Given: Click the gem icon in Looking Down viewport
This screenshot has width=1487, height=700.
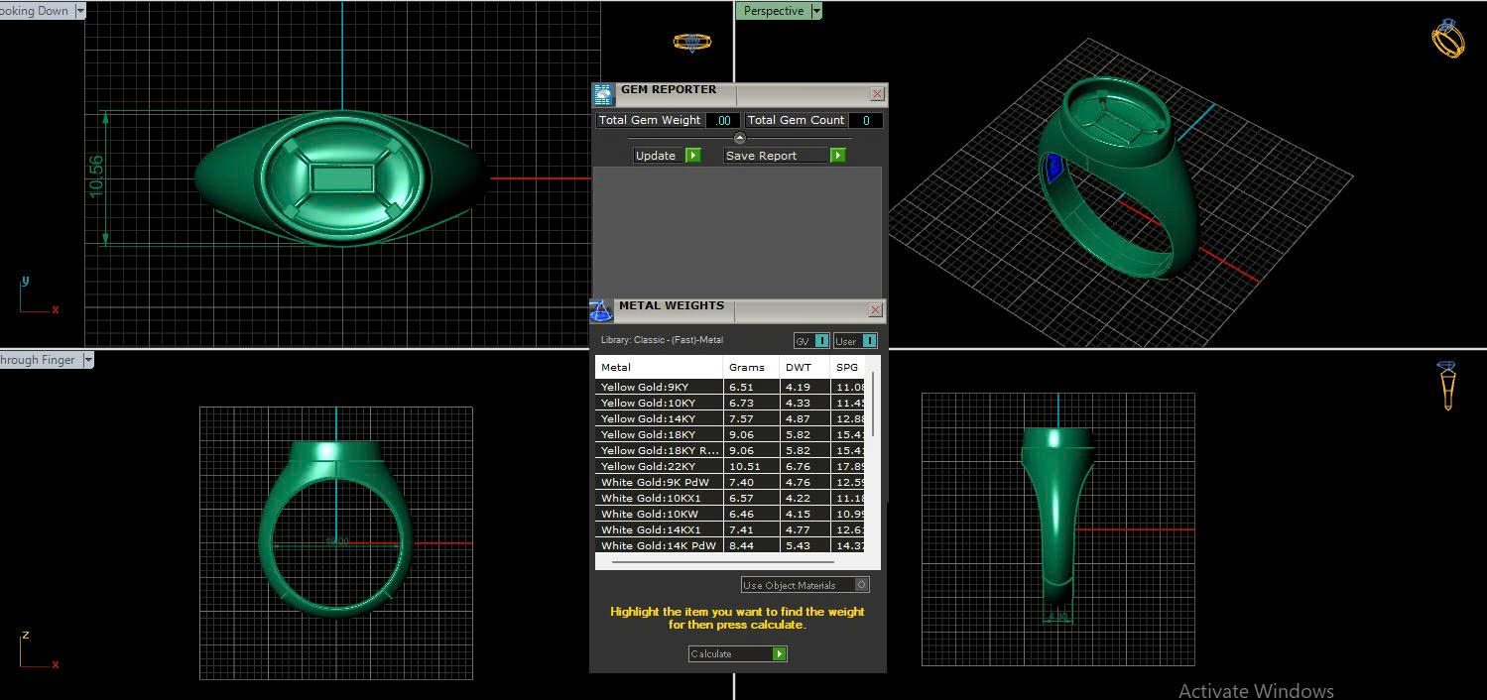Looking at the screenshot, I should tap(691, 42).
